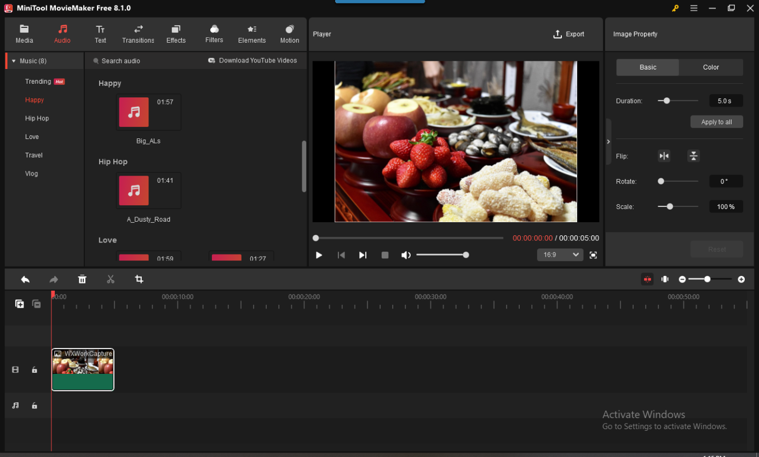The image size is (759, 457).
Task: Add a new track to timeline
Action: pyautogui.click(x=19, y=304)
